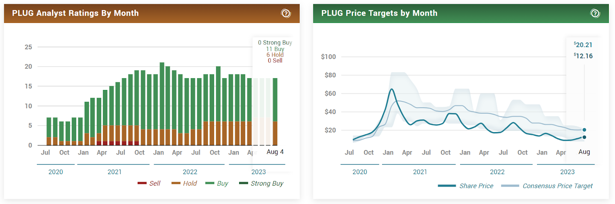Click the 20 y-axis label
This screenshot has width=615, height=204.
28,67
